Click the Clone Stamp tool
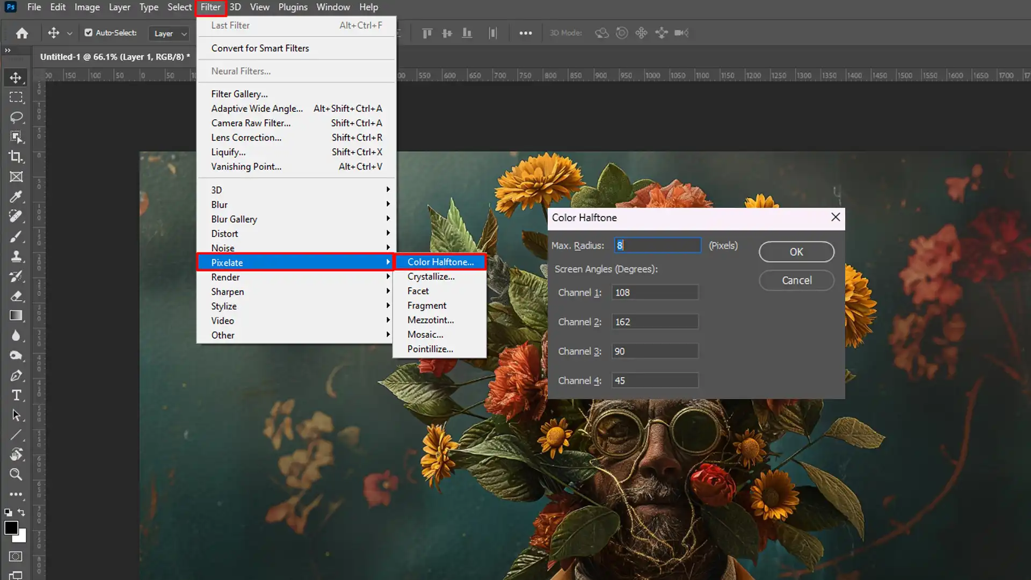This screenshot has height=580, width=1031. coord(16,256)
